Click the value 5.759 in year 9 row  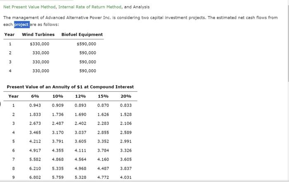tap(58, 177)
